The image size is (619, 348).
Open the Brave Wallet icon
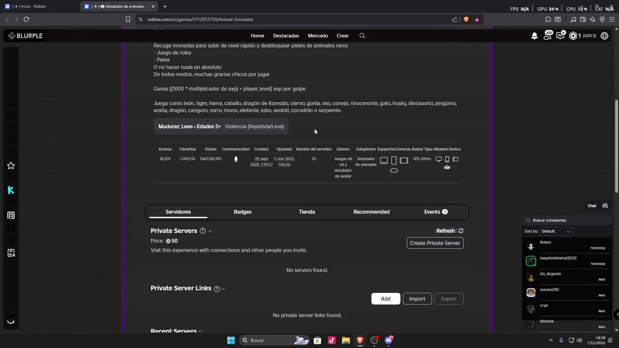click(x=583, y=19)
